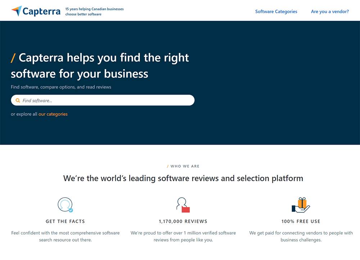The width and height of the screenshot is (360, 260).
Task: Click the "world's leading software reviews" heading
Action: (x=183, y=179)
